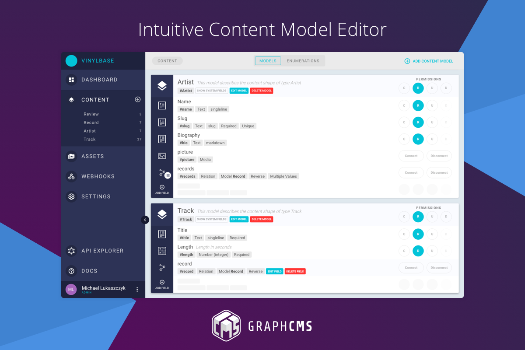Click the Content breadcrumb pill
The image size is (525, 350).
tap(167, 61)
